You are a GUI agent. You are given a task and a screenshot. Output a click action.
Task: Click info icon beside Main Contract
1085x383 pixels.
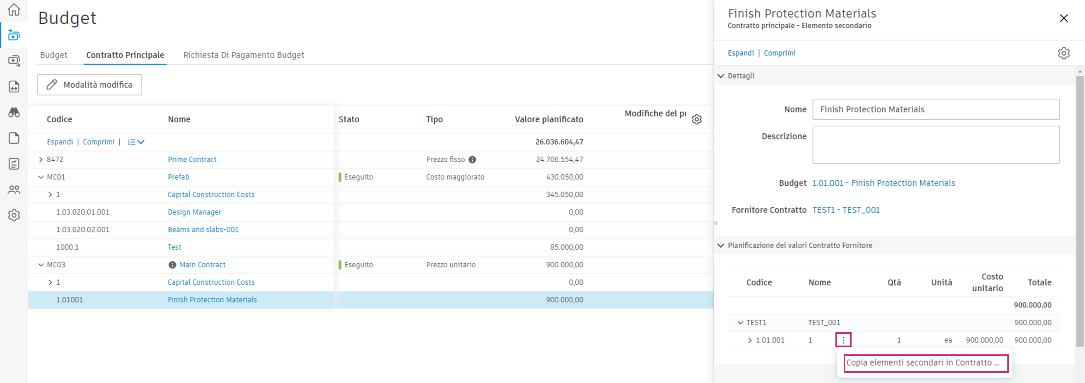(172, 265)
